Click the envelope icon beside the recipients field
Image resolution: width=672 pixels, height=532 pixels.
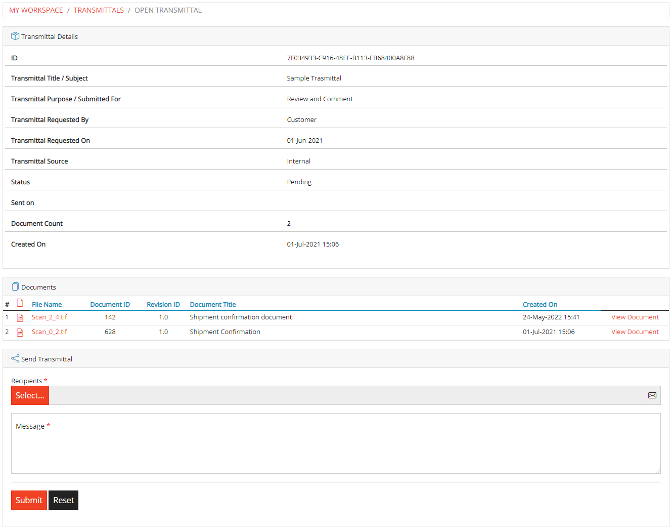pyautogui.click(x=652, y=395)
